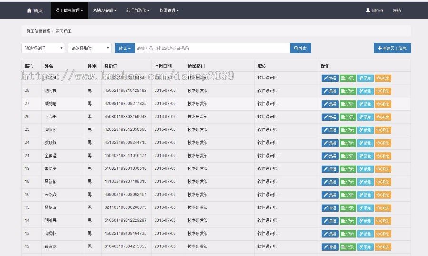The image size is (428, 256).
Task: Click ID number 420981197609277825
Action: (x=125, y=104)
